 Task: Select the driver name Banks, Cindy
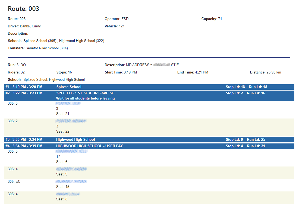(x=30, y=26)
